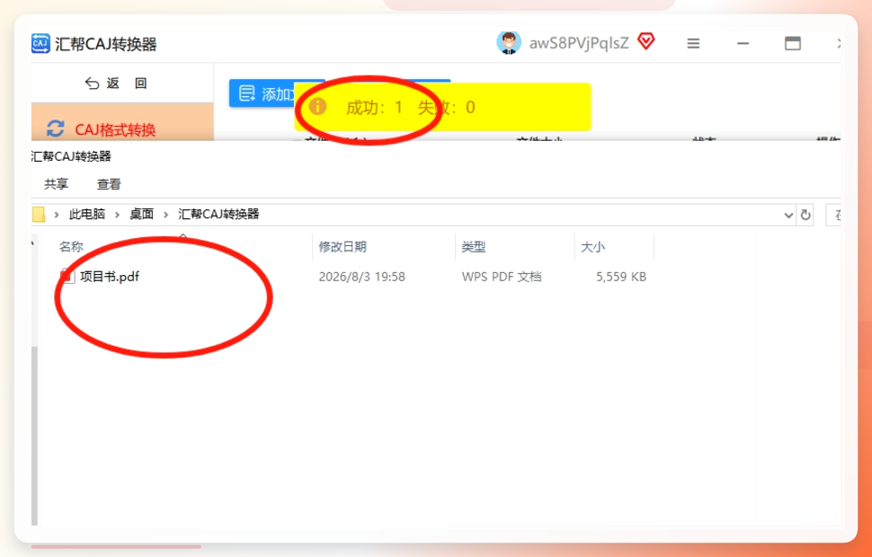Click the red VIP diamond icon
This screenshot has width=872, height=557.
pyautogui.click(x=646, y=41)
